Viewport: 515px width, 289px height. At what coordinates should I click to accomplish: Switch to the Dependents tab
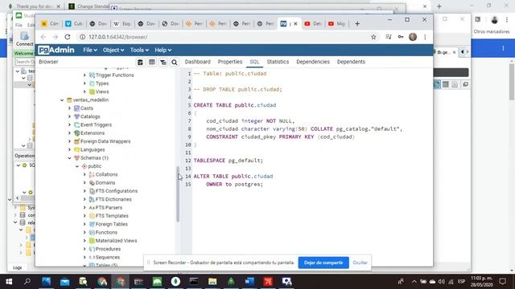351,62
